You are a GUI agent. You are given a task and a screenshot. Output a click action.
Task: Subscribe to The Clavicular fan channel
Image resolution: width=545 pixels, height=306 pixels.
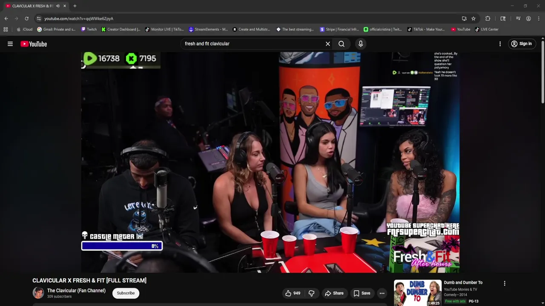126,293
